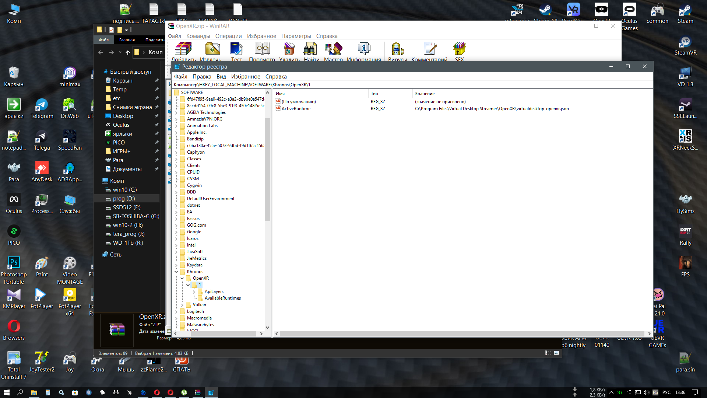Select AnyDesk desktop icon

coord(42,172)
